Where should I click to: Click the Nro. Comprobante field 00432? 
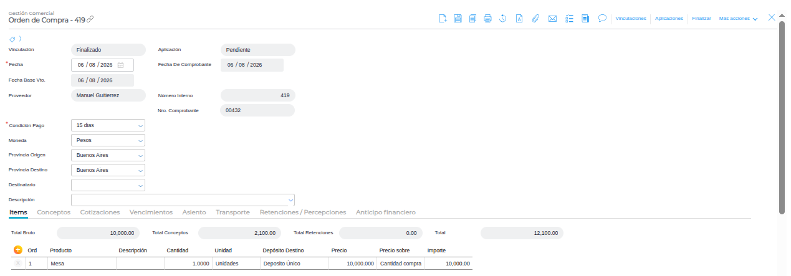(257, 110)
